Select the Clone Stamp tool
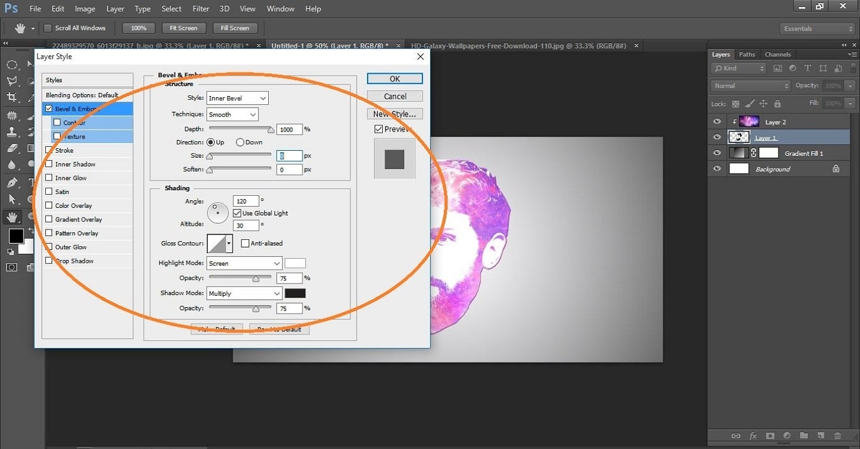Image resolution: width=860 pixels, height=449 pixels. coord(12,132)
